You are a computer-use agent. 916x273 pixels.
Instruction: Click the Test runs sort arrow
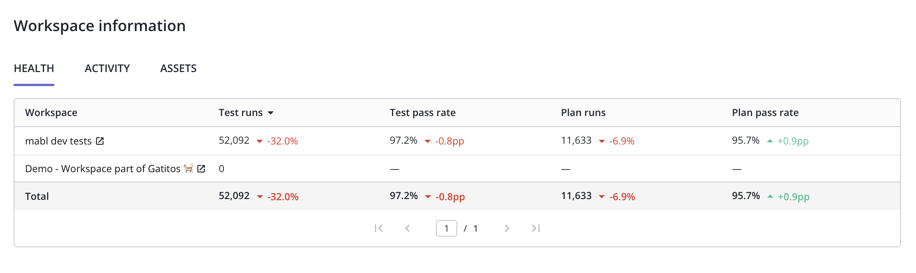coord(271,113)
